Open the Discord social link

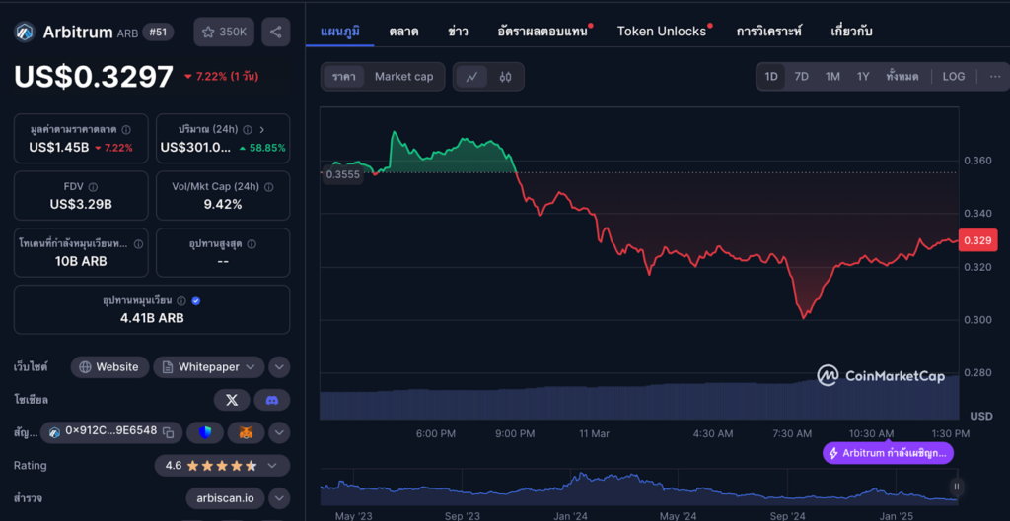click(x=272, y=400)
